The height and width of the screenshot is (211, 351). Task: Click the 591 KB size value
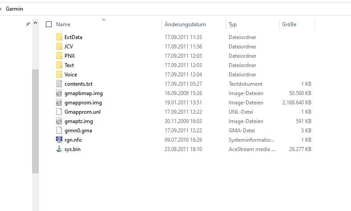pos(303,121)
